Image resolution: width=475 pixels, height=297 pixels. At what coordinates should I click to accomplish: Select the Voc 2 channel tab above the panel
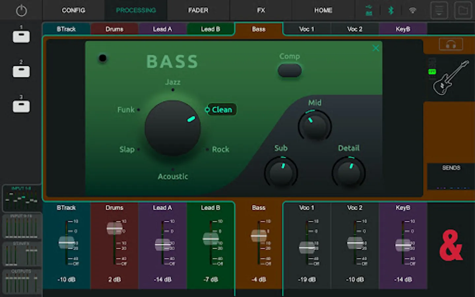click(355, 29)
